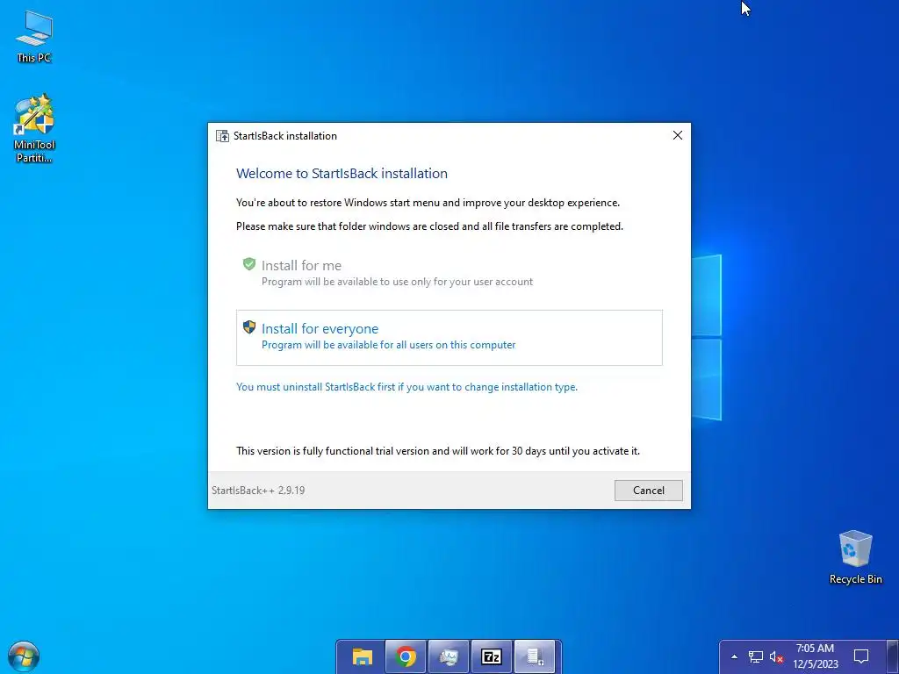Launch Google Chrome from taskbar
This screenshot has height=674, width=899.
pos(406,656)
